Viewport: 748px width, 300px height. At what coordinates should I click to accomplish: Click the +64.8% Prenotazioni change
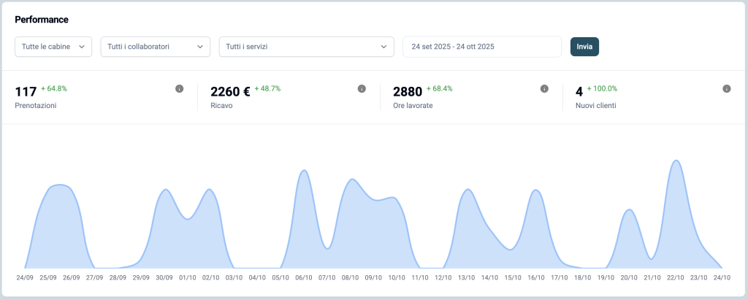click(54, 88)
